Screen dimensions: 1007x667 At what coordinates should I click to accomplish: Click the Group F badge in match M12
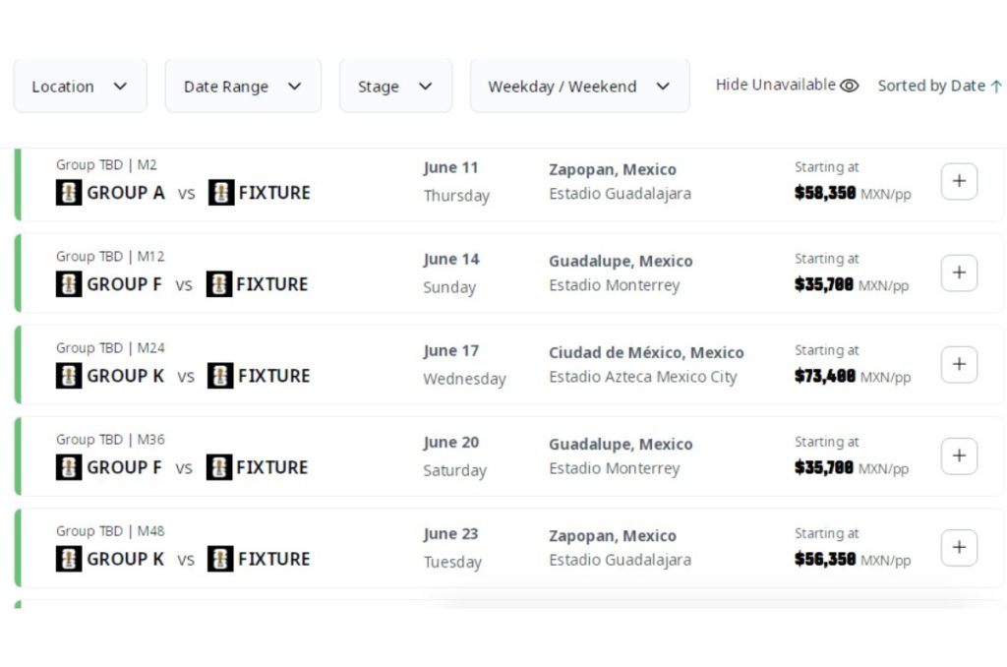point(69,284)
